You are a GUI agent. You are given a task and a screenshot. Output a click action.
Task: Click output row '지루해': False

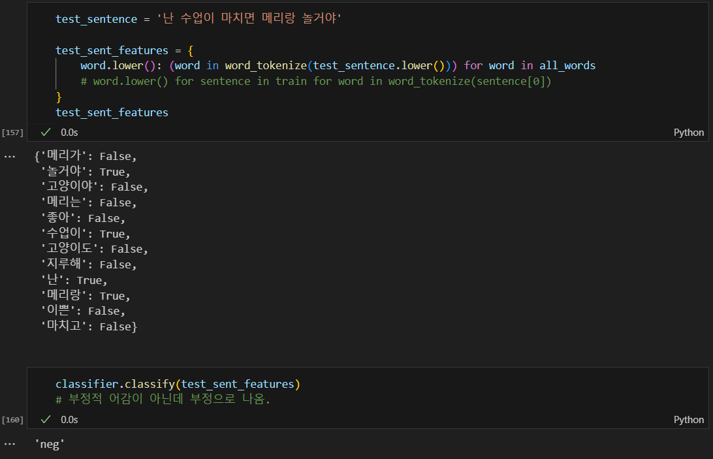pos(89,264)
